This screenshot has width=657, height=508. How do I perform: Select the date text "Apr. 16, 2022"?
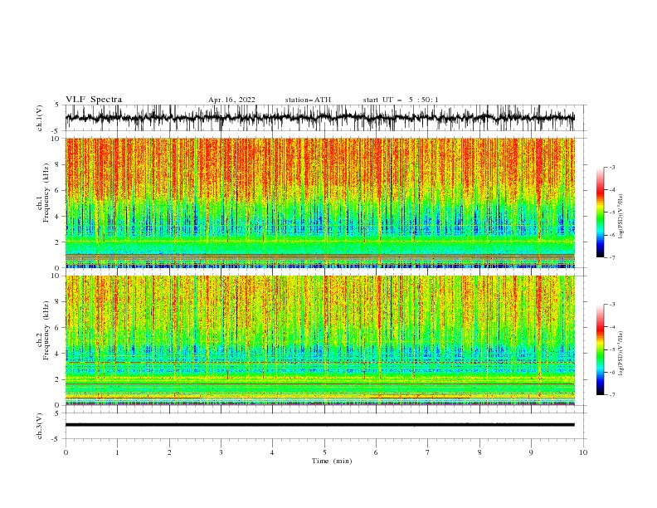pyautogui.click(x=231, y=100)
